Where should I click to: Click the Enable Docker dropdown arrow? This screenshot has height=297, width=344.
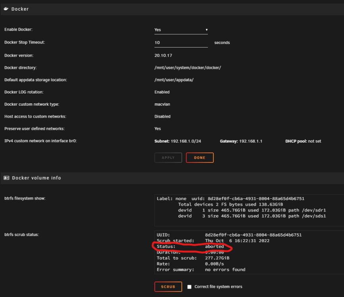point(206,30)
